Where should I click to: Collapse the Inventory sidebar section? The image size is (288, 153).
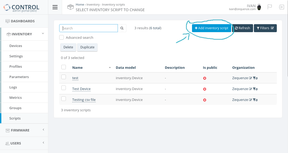43,33
